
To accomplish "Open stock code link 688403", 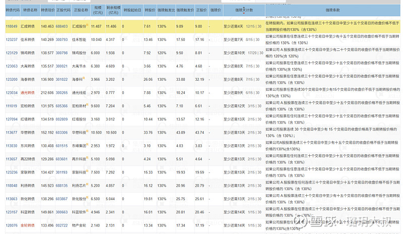I will [x=61, y=27].
